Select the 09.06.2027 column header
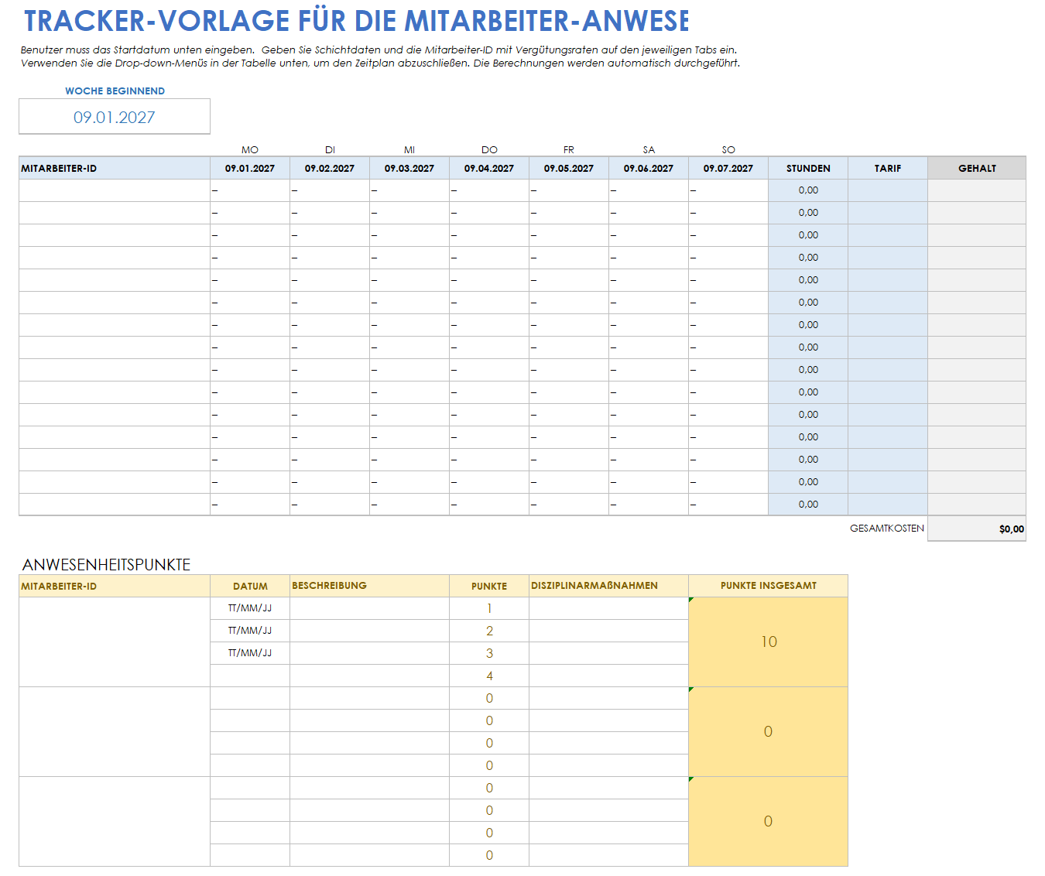The height and width of the screenshot is (876, 1045). (x=649, y=168)
